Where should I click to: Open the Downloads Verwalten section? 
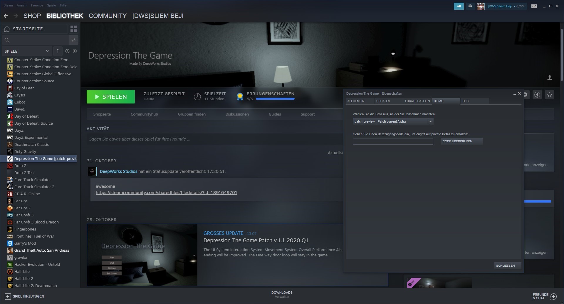(x=282, y=295)
